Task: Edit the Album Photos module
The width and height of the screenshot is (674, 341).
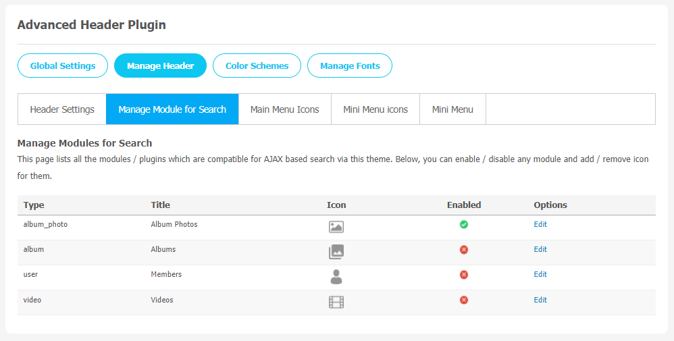Action: [x=540, y=224]
